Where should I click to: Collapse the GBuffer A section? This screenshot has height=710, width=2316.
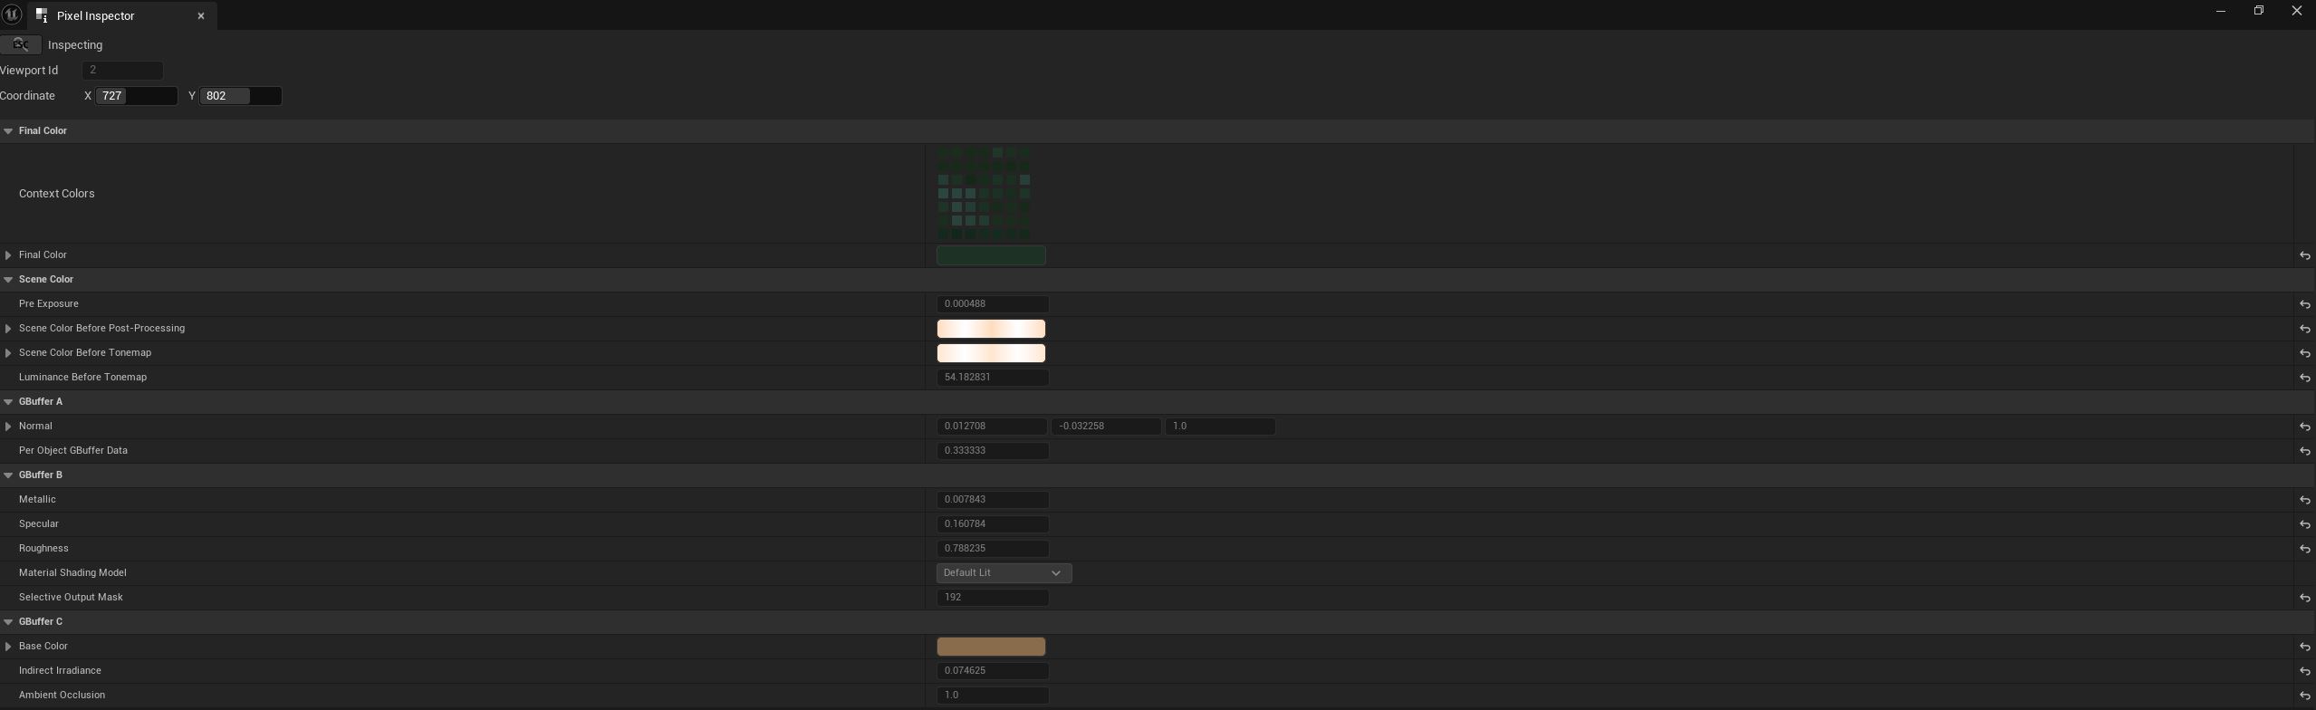8,401
